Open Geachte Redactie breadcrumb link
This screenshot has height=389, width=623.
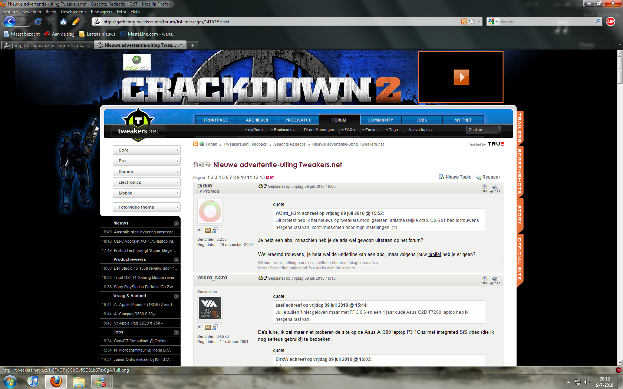pos(290,144)
